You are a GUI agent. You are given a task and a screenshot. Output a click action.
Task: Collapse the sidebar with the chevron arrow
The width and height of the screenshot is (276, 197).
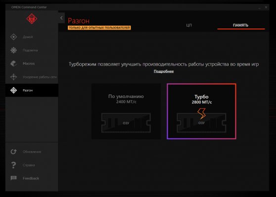(61, 18)
